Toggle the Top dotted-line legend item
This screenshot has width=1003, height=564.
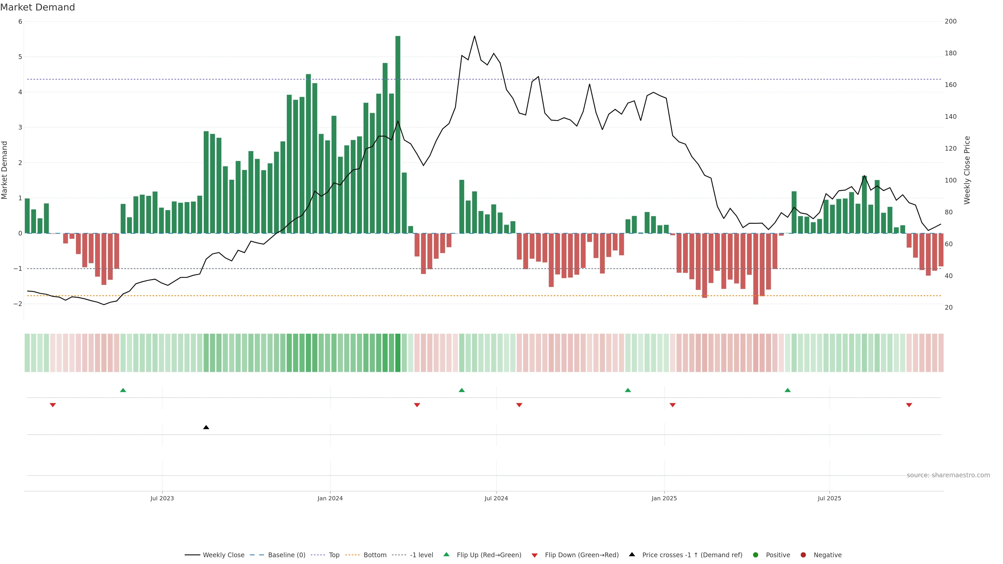point(334,555)
